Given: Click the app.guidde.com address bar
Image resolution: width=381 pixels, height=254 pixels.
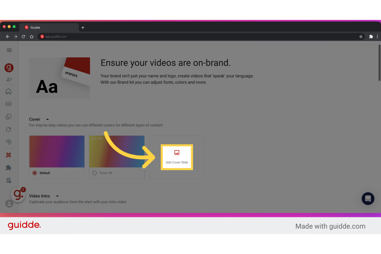Looking at the screenshot, I should [x=201, y=37].
